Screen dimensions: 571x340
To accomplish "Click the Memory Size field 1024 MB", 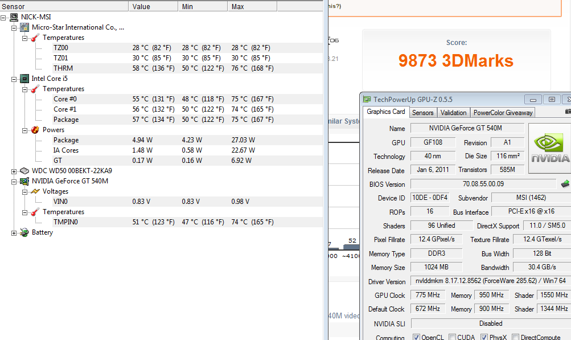I will pos(436,267).
